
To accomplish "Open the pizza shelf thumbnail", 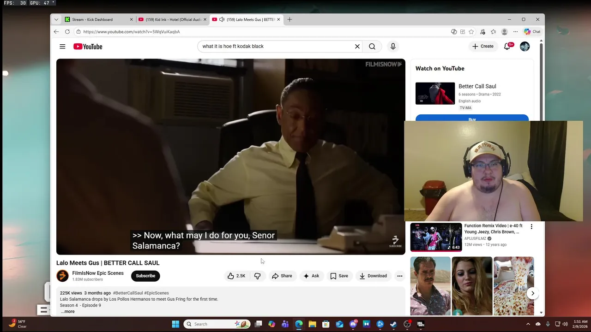I will tap(513, 286).
